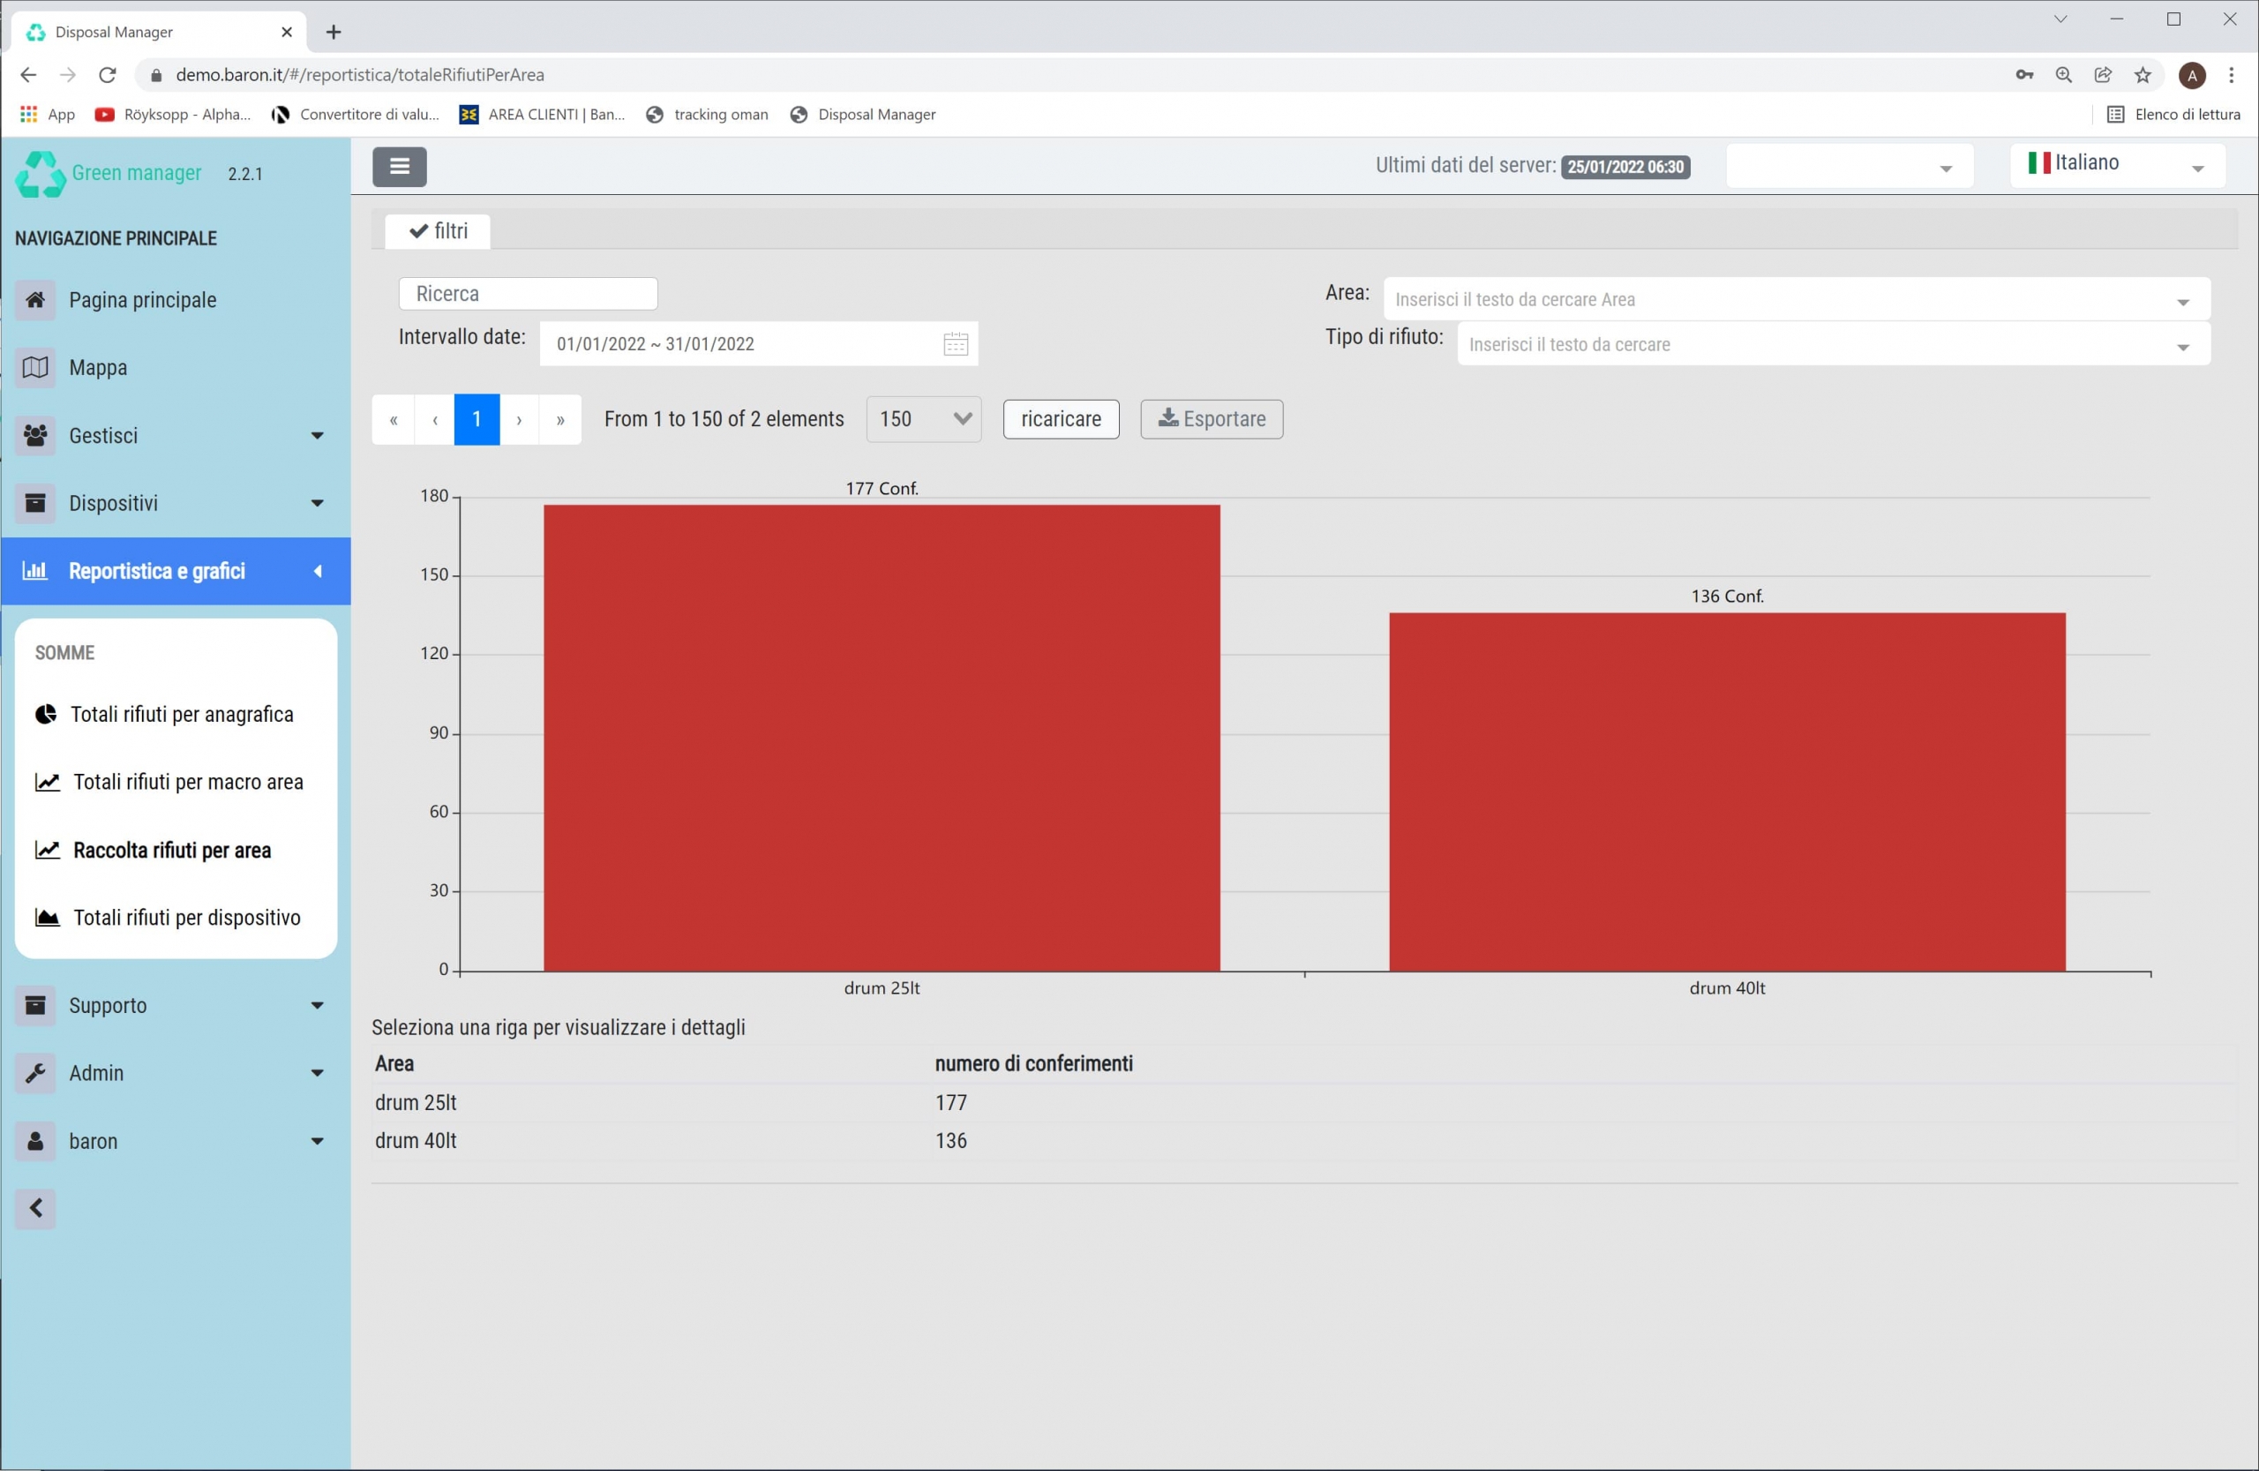This screenshot has height=1471, width=2259.
Task: Open the Area search dropdown
Action: pyautogui.click(x=1797, y=300)
